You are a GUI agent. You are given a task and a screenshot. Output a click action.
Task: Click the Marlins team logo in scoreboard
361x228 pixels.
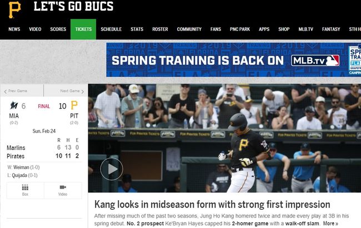[x=14, y=105]
